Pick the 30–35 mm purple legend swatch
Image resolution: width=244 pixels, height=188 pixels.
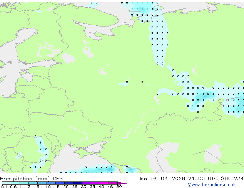pos(87,183)
